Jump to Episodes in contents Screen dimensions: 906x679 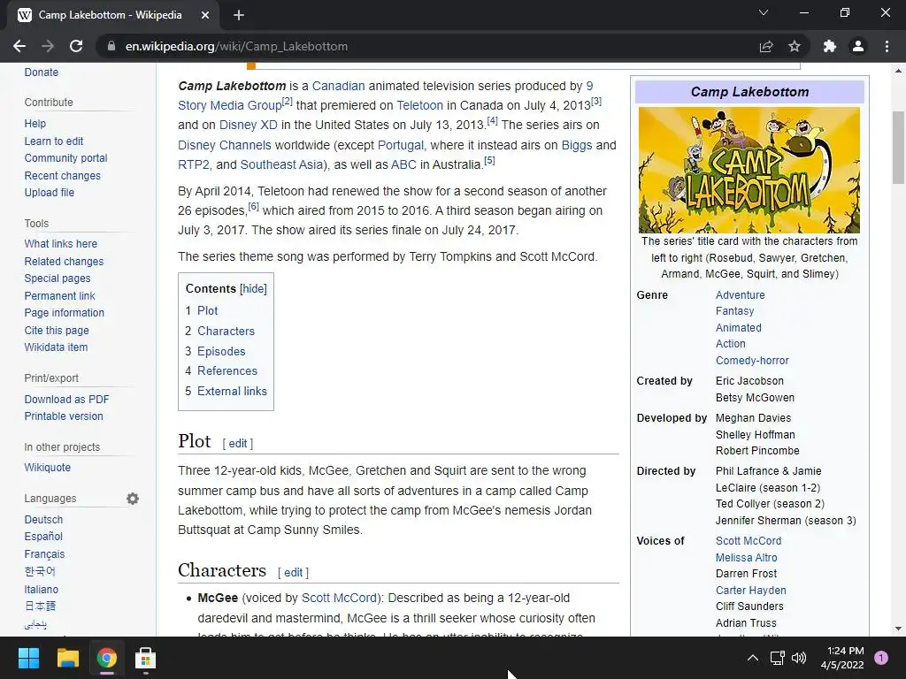point(221,351)
